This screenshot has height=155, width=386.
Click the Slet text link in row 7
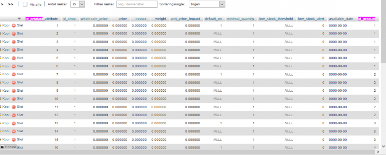tap(20, 74)
